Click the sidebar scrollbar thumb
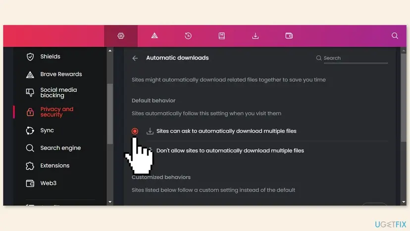410x231 pixels. point(110,114)
